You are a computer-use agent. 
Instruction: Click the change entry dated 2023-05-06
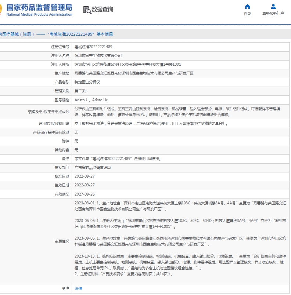coord(180,223)
